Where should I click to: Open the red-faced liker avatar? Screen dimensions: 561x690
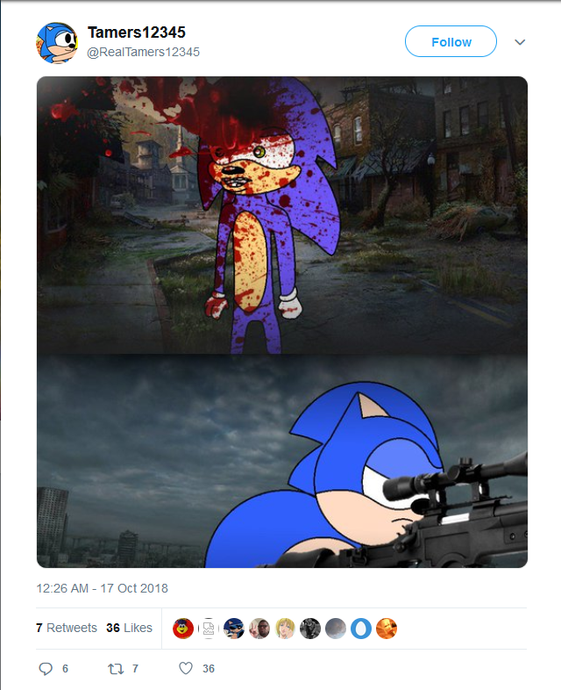183,628
